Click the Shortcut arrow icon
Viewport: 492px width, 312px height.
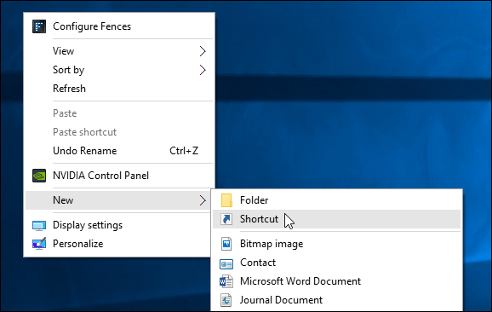pyautogui.click(x=226, y=219)
